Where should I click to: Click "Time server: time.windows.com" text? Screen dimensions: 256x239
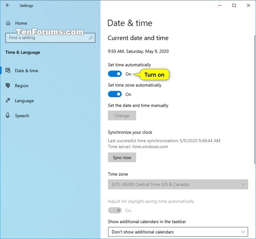(138, 147)
